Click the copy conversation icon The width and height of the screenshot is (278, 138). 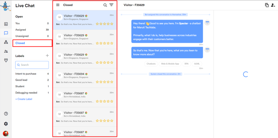click(x=267, y=5)
